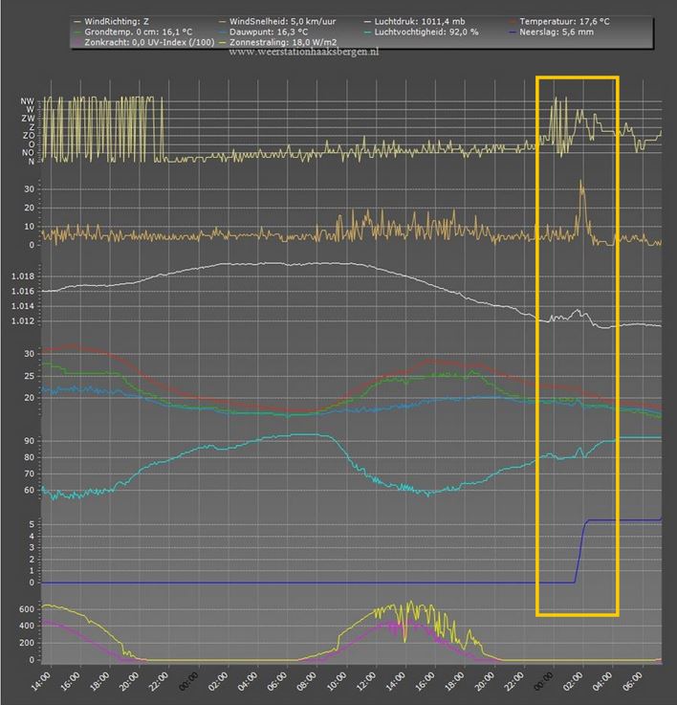Click the Grondtemp. 0 cm: 16,1 °C legend entry
Viewport: 677px width, 705px height.
click(133, 32)
